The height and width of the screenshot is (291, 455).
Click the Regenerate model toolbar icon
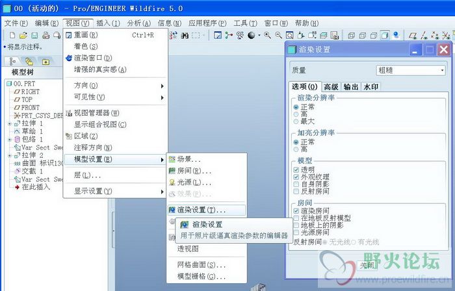click(x=174, y=35)
